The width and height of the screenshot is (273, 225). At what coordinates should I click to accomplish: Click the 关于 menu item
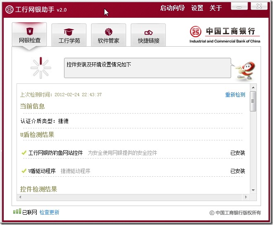pos(216,8)
